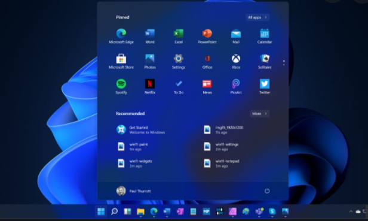Open Microsoft Teams from the taskbar
This screenshot has height=221, width=368.
coord(259,211)
